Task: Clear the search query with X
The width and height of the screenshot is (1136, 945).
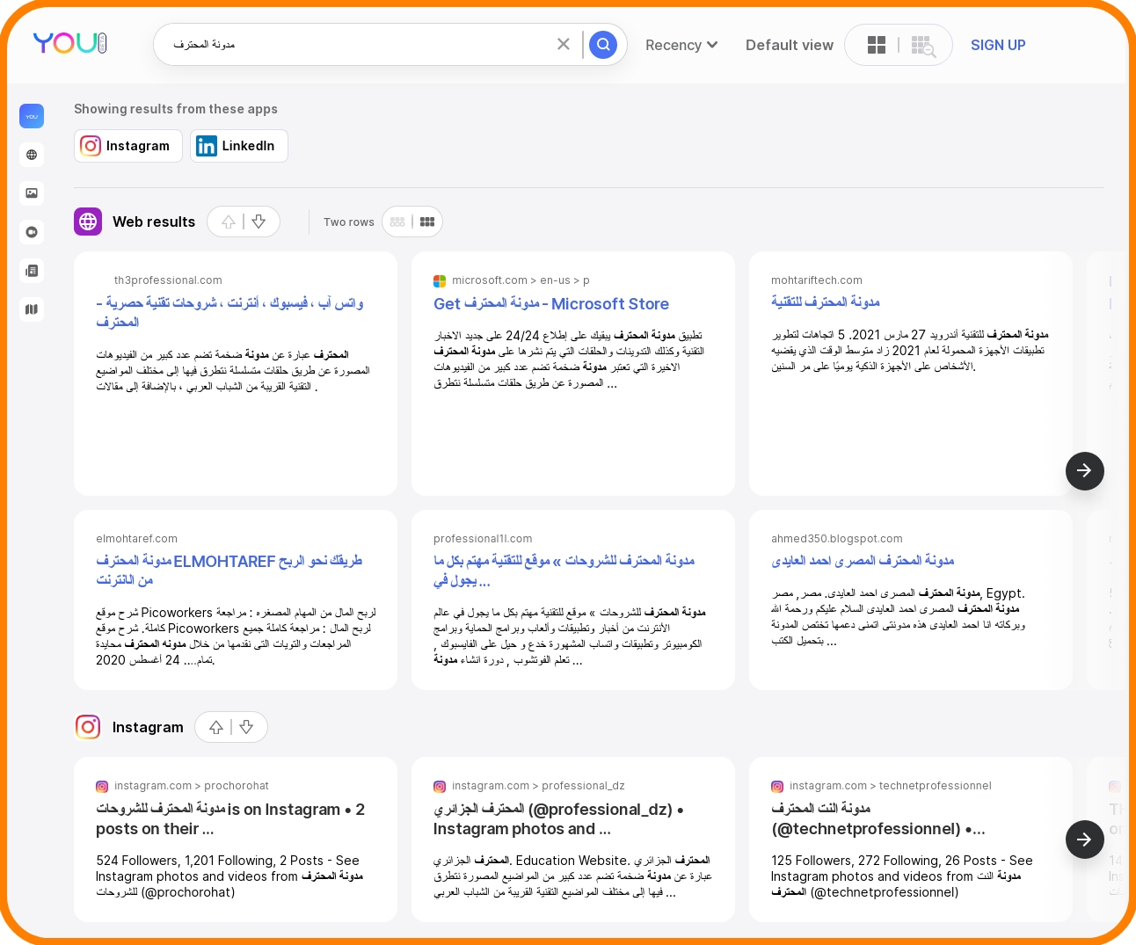Action: [x=564, y=44]
